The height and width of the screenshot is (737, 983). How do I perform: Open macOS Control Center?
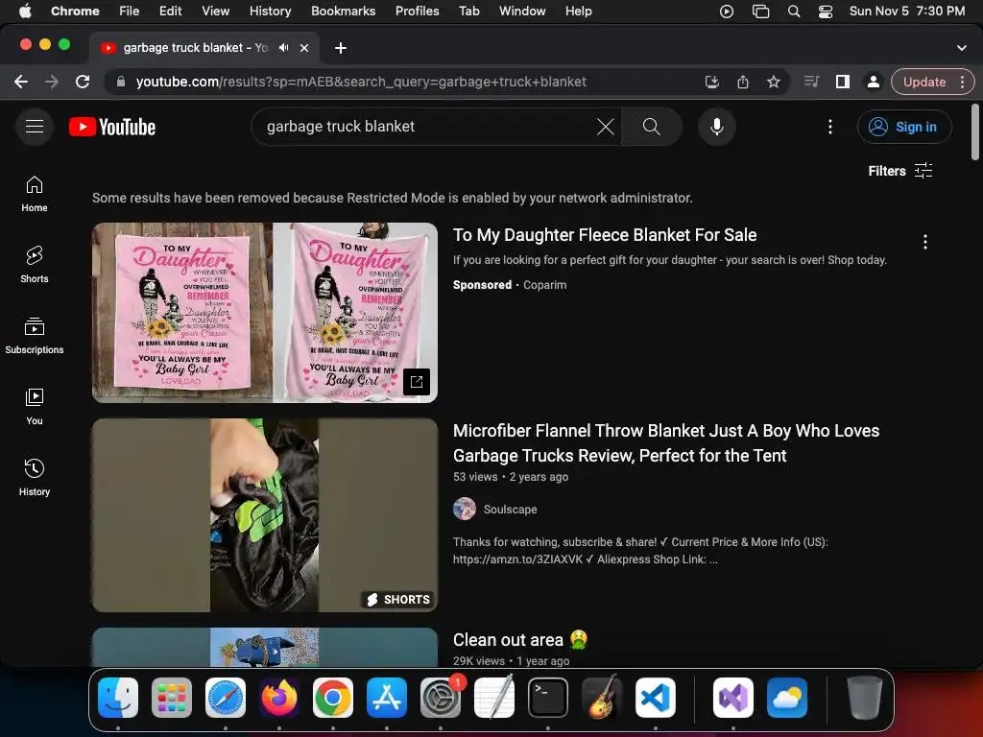[825, 12]
